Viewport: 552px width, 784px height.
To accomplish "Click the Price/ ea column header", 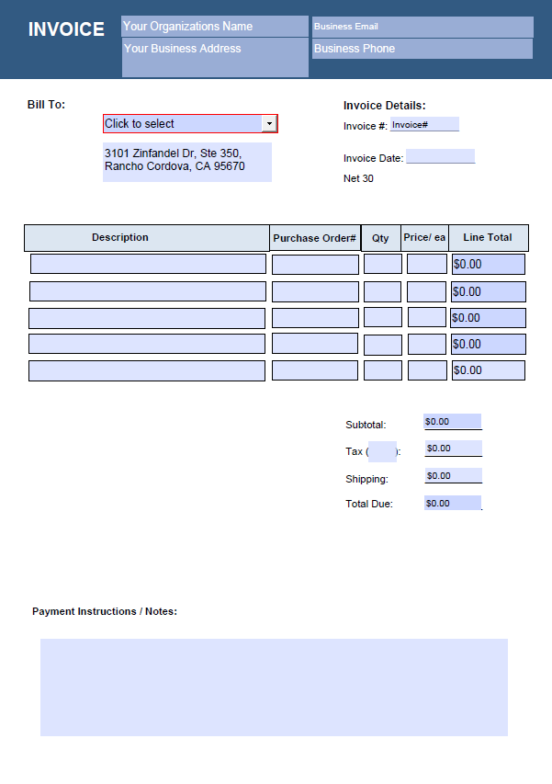I will click(424, 237).
